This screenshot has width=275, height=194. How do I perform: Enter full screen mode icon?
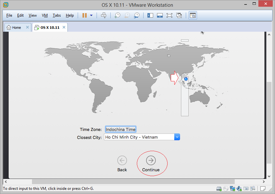tap(169, 15)
